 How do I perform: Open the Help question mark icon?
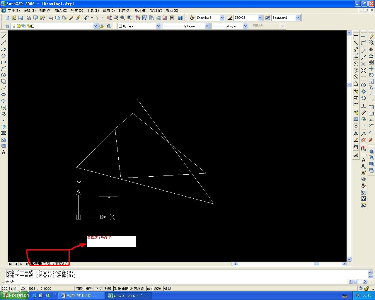click(180, 18)
